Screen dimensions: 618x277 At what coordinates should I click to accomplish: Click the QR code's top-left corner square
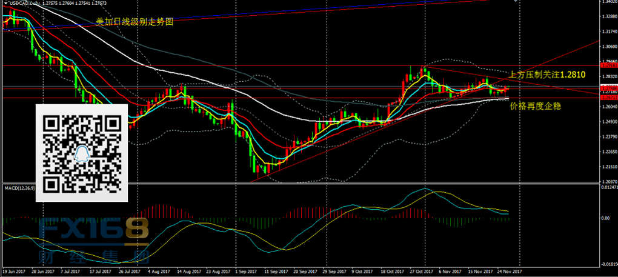point(53,124)
